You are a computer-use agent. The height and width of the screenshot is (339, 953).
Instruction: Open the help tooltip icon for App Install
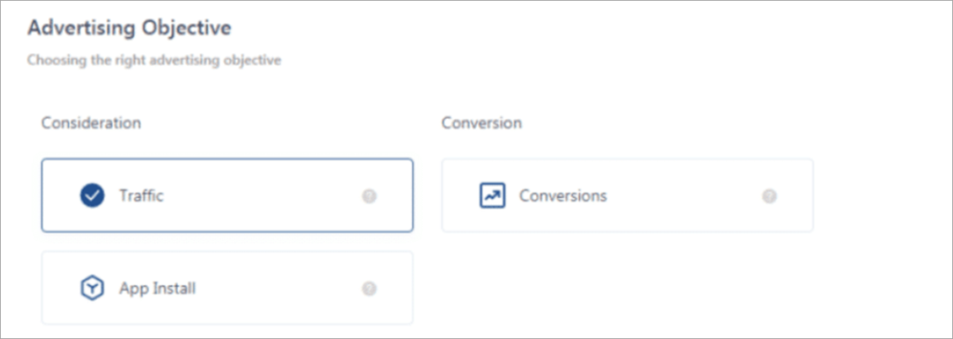pos(369,289)
